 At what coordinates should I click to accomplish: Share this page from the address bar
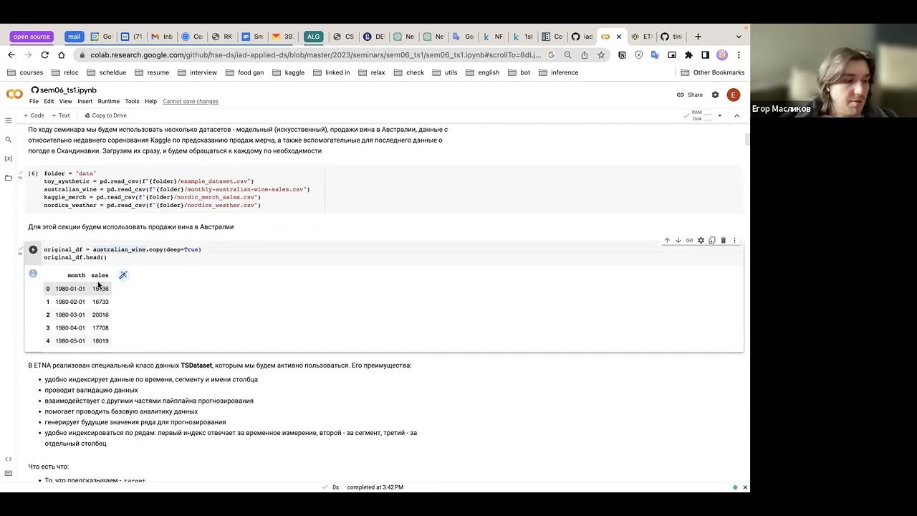(x=585, y=55)
